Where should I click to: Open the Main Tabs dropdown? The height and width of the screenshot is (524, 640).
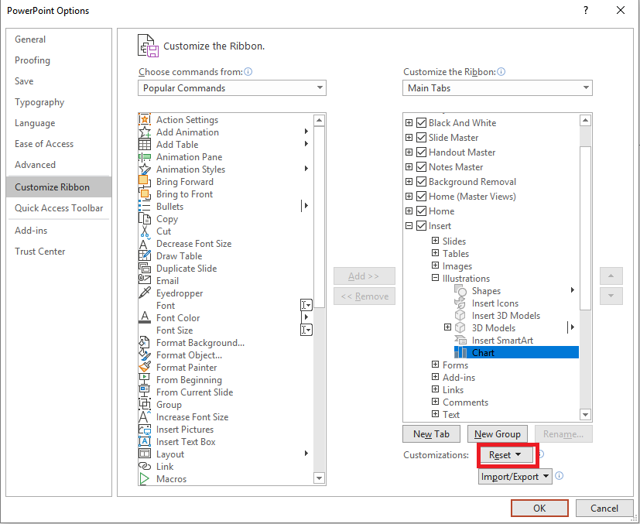(x=497, y=87)
